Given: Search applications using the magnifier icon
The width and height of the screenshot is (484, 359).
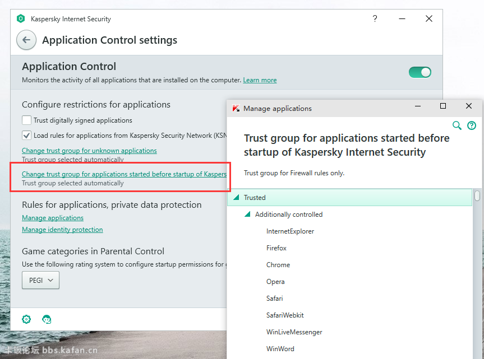Looking at the screenshot, I should (x=457, y=125).
